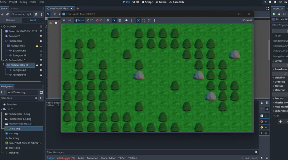The width and height of the screenshot is (288, 160).
Task: Switch to 2D workspace
Action: pyautogui.click(x=126, y=2)
